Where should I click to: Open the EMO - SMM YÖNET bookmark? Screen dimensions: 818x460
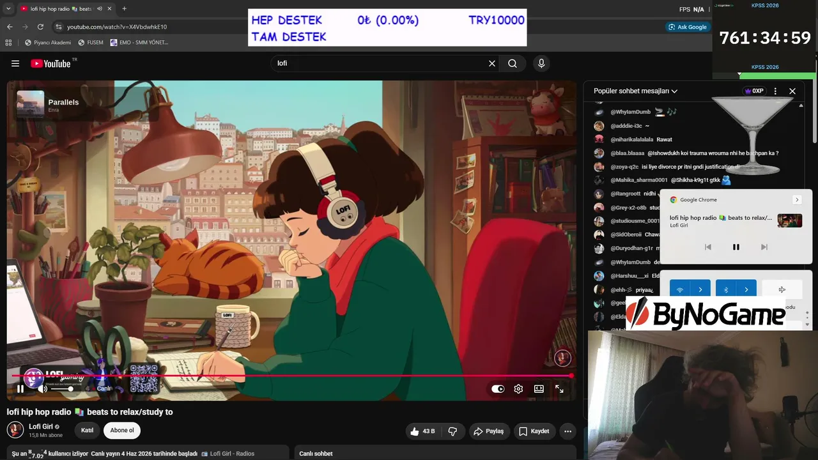point(139,43)
